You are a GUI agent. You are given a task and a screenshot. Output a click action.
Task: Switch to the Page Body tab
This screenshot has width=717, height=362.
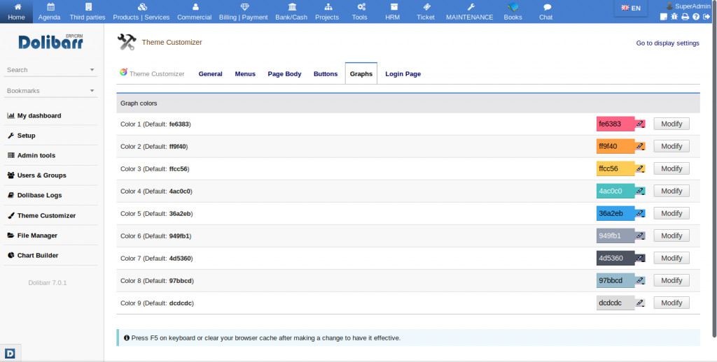coord(284,74)
